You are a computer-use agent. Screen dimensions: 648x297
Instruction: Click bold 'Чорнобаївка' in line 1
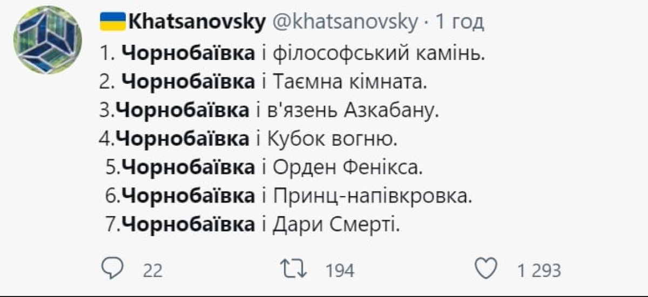[188, 54]
